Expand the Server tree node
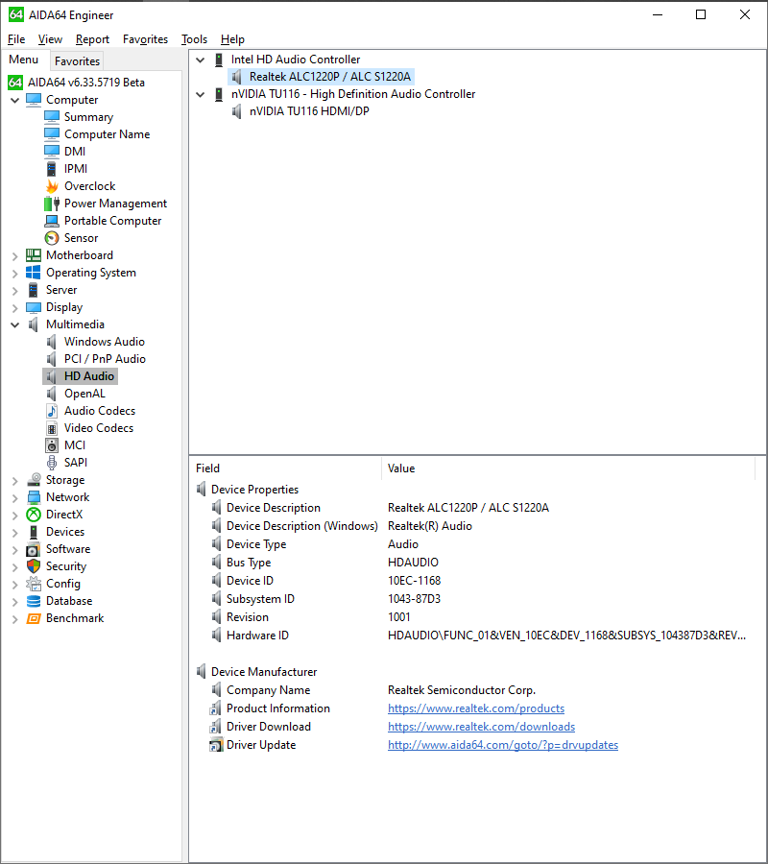The width and height of the screenshot is (768, 864). click(14, 290)
